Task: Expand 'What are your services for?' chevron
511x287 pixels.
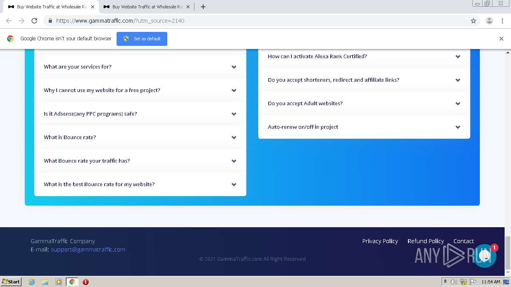Action: (x=234, y=67)
